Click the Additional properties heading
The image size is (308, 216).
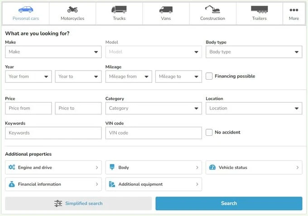click(x=28, y=154)
